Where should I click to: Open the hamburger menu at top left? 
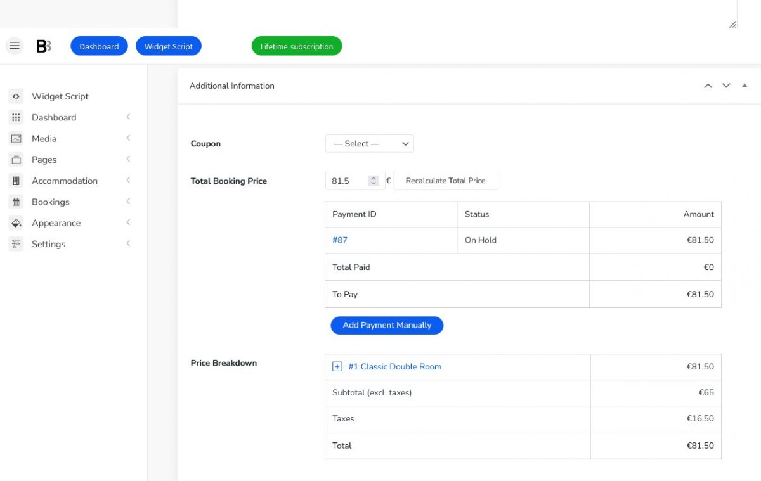pos(14,45)
